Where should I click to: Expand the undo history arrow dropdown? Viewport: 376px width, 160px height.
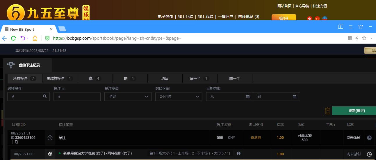coord(28,38)
